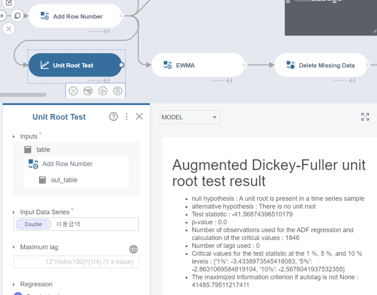This screenshot has height=295, width=377.
Task: Open help for Unit Root Test panel
Action: click(114, 117)
